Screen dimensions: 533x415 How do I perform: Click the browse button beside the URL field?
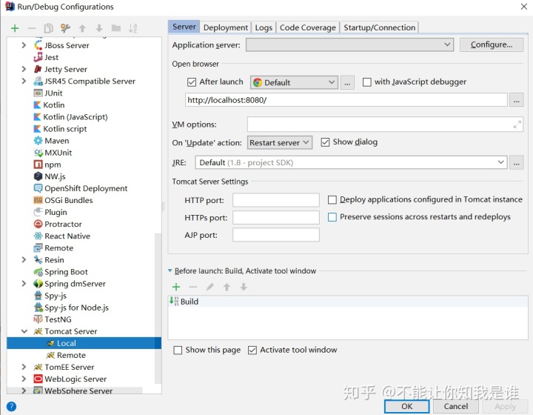click(516, 100)
